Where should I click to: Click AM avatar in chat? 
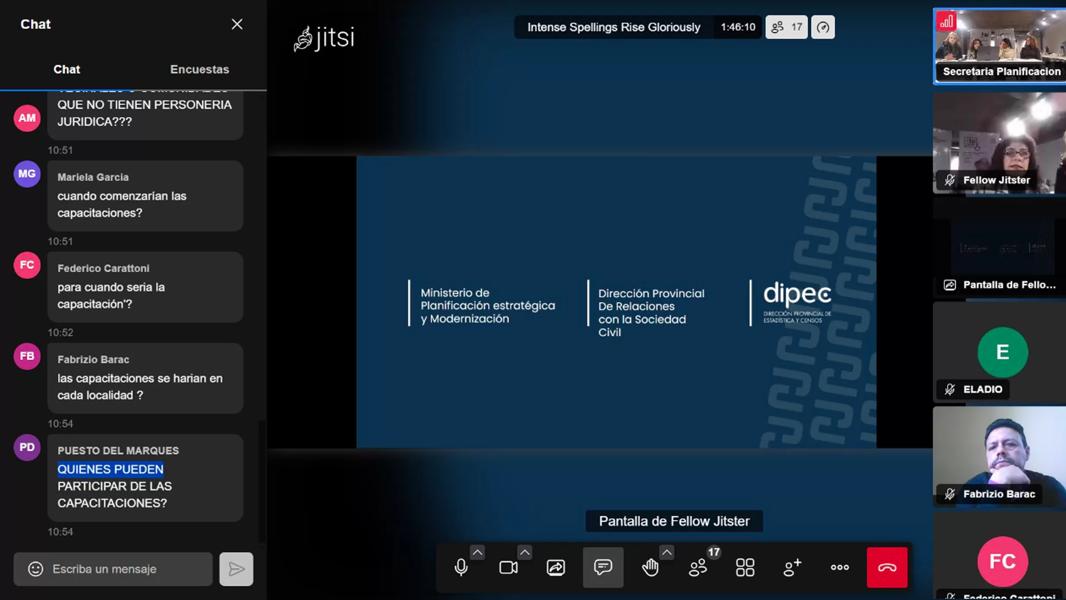(27, 118)
